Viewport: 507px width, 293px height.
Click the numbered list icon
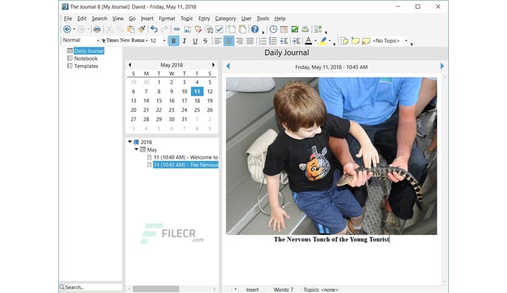click(263, 41)
